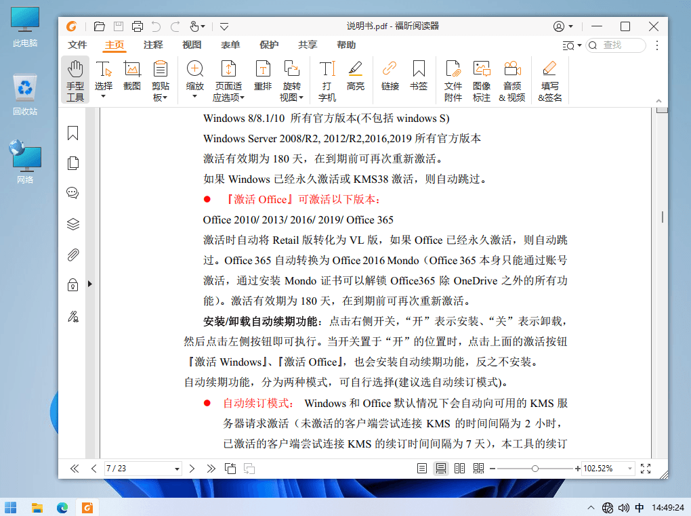Viewport: 691px width, 516px height.
Task: Click the zoom in plus button
Action: click(577, 469)
